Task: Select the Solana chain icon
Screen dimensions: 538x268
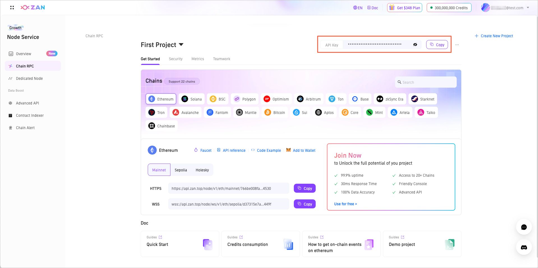Action: 185,99
